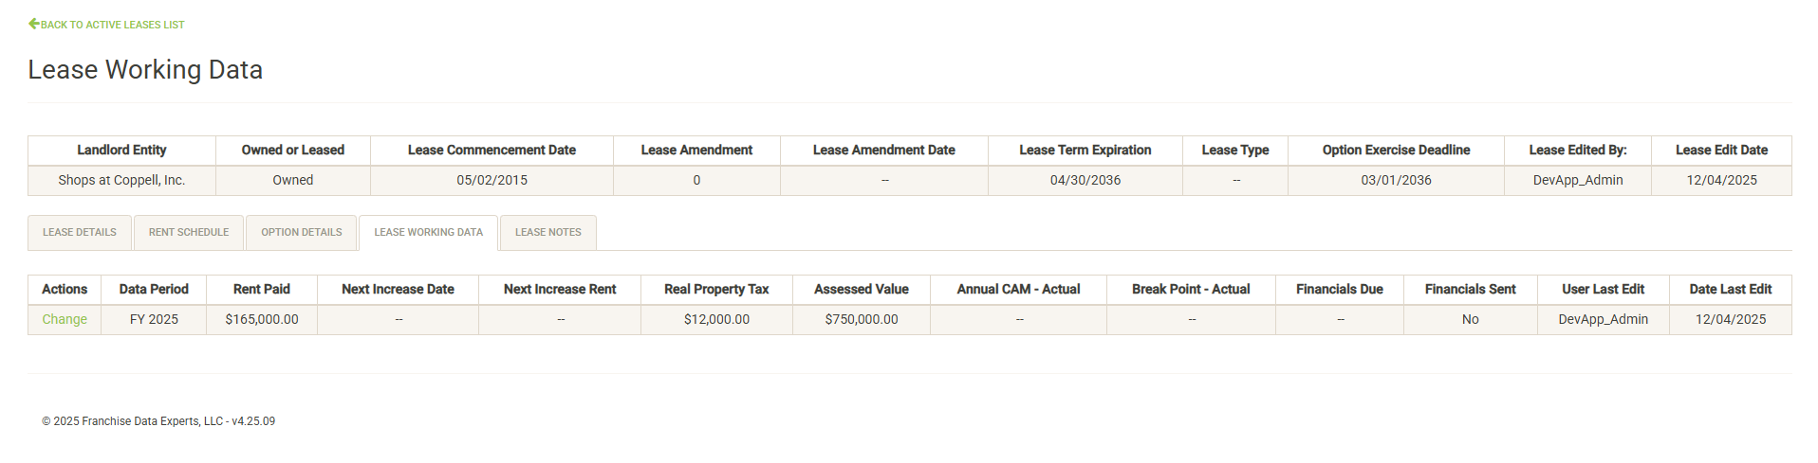This screenshot has width=1818, height=463.
Task: Select the Shops at Coppell, Inc. cell
Action: click(121, 180)
